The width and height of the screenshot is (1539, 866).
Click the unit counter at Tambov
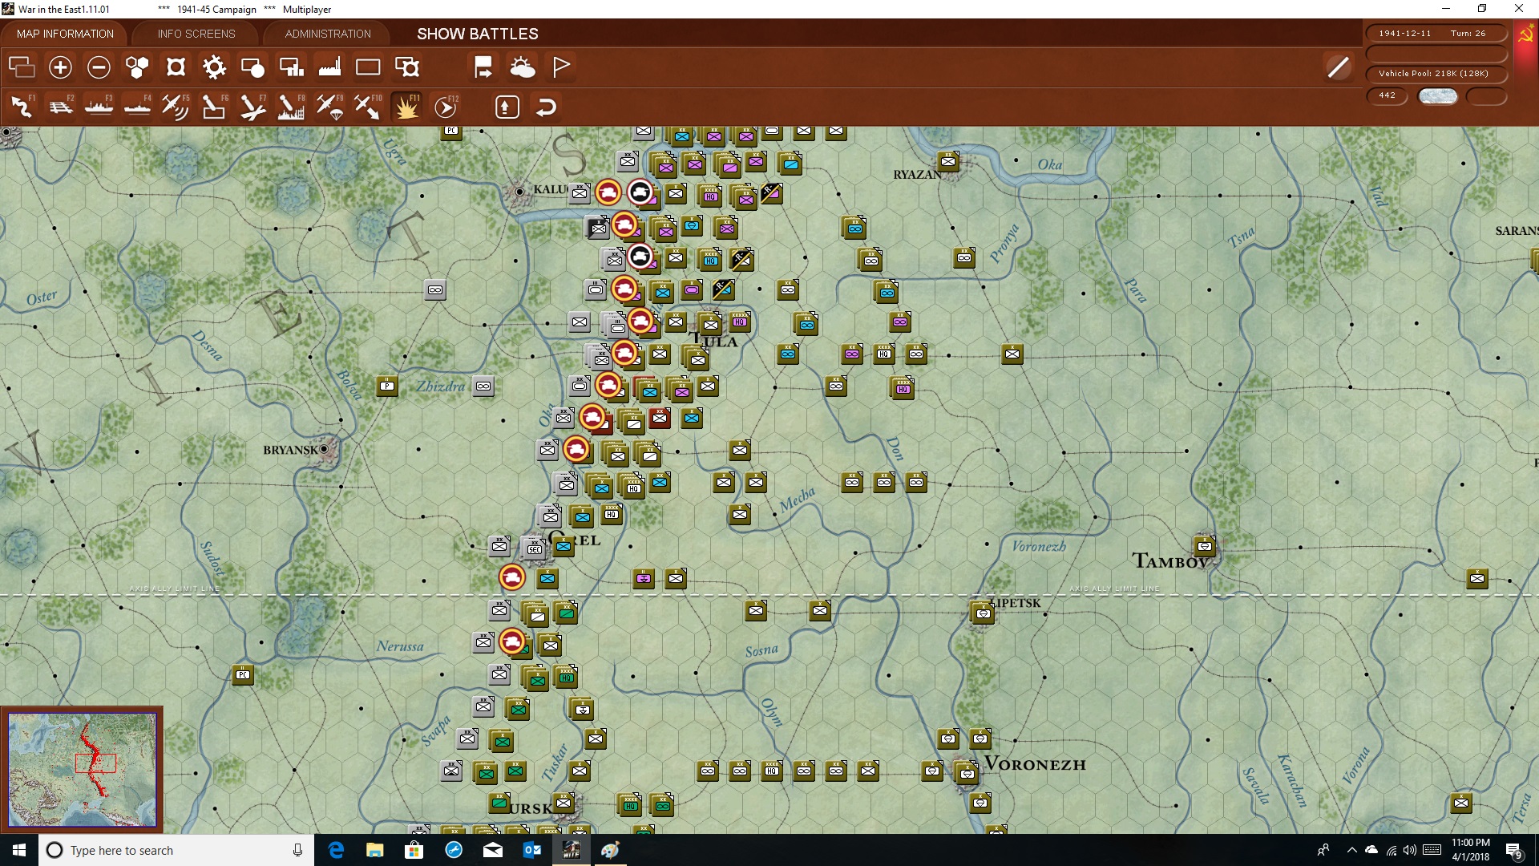(1205, 546)
